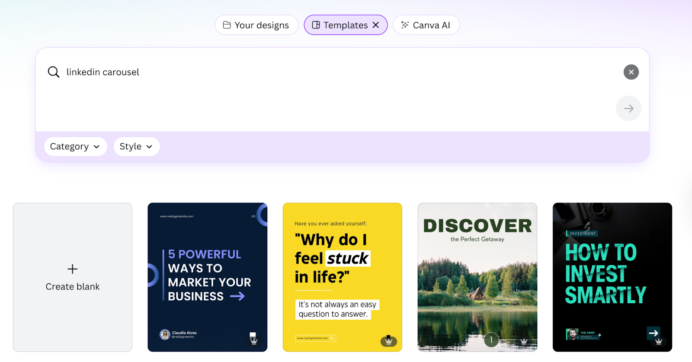
Task: Switch to the Canva AI tab
Action: pos(426,25)
